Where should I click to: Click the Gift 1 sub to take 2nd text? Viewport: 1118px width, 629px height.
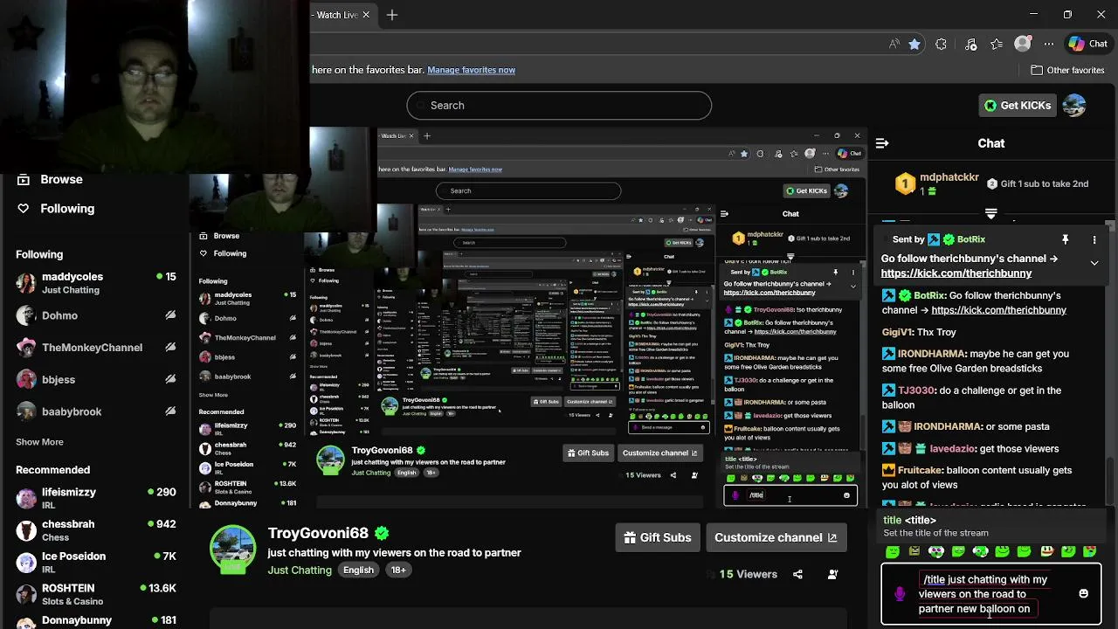(1044, 184)
